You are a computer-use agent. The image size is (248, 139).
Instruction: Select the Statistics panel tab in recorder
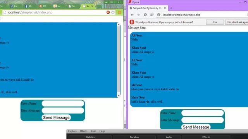coord(90,137)
